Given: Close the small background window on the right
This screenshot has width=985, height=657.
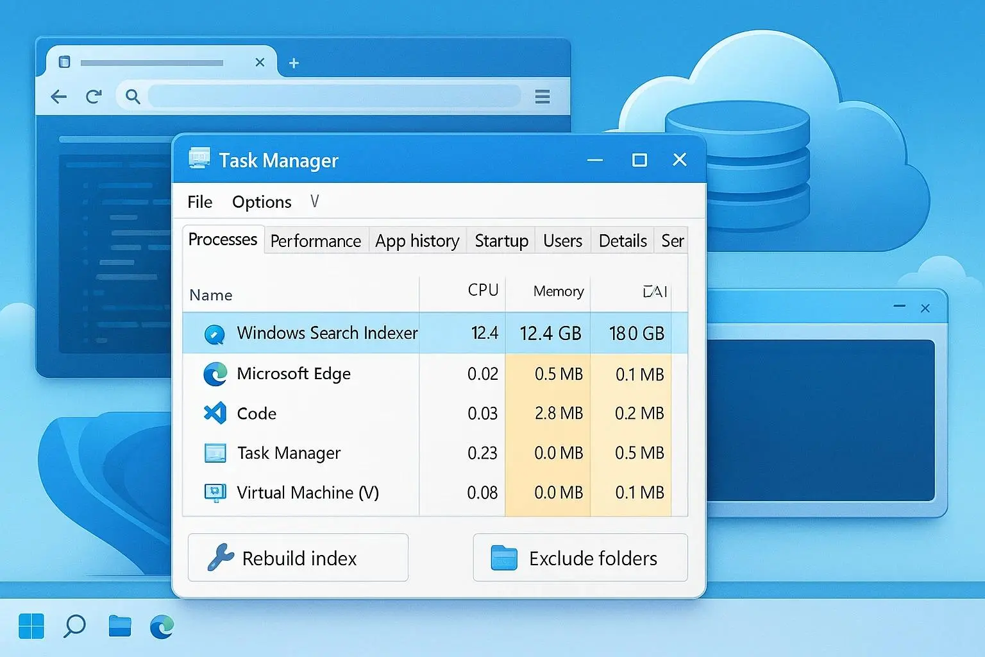Looking at the screenshot, I should [x=925, y=309].
